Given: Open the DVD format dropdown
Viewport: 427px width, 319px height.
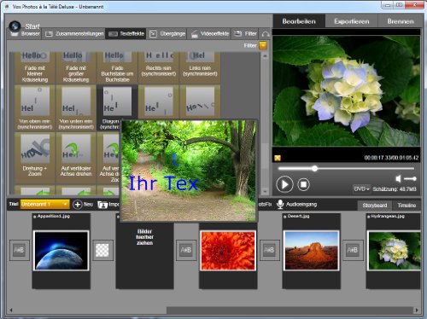Looking at the screenshot, I should pyautogui.click(x=361, y=188).
